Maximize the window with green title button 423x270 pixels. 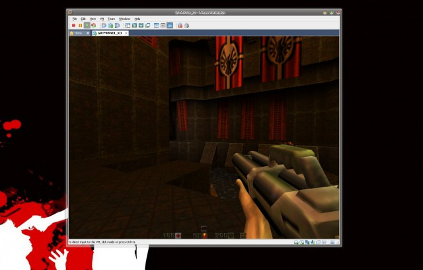[x=332, y=13]
